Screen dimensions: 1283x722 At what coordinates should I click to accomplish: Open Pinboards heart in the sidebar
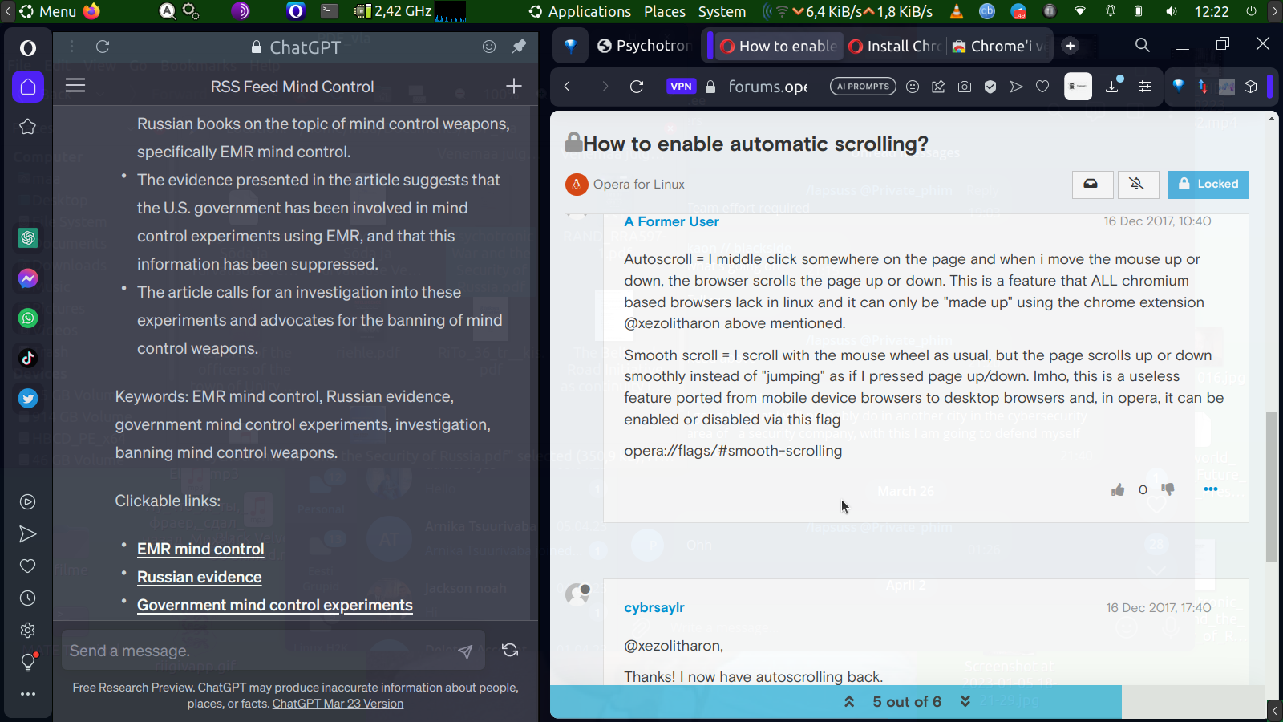(x=28, y=566)
